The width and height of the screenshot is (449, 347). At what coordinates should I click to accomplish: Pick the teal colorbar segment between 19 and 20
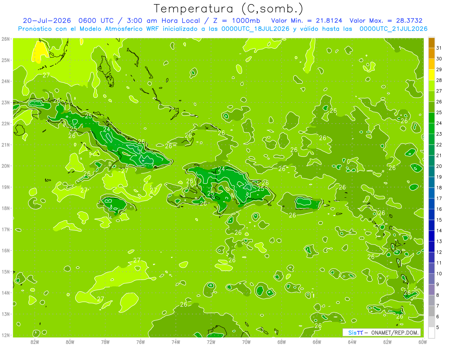click(431, 172)
